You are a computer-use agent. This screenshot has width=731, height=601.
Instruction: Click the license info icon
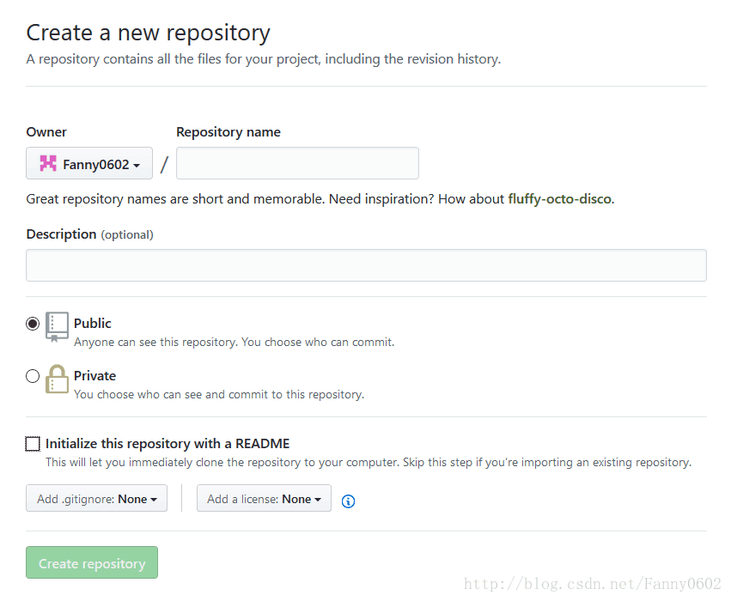pos(348,501)
